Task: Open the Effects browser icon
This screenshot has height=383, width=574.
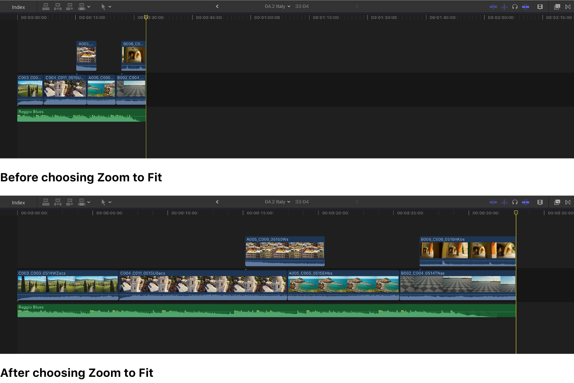Action: coord(557,6)
